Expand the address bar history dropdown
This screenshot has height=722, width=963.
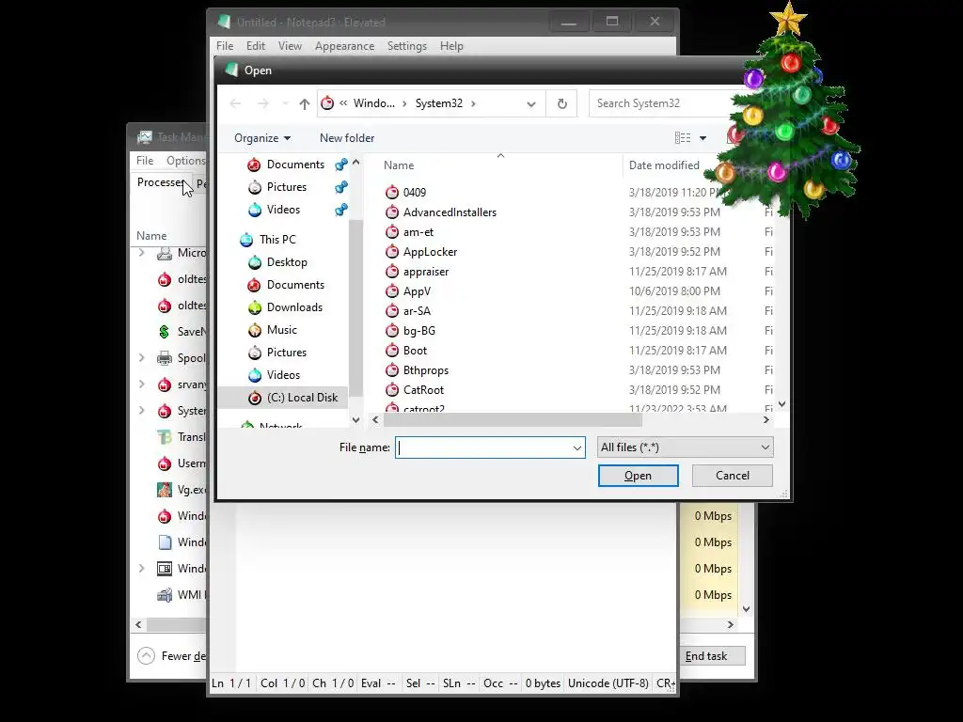coord(531,103)
